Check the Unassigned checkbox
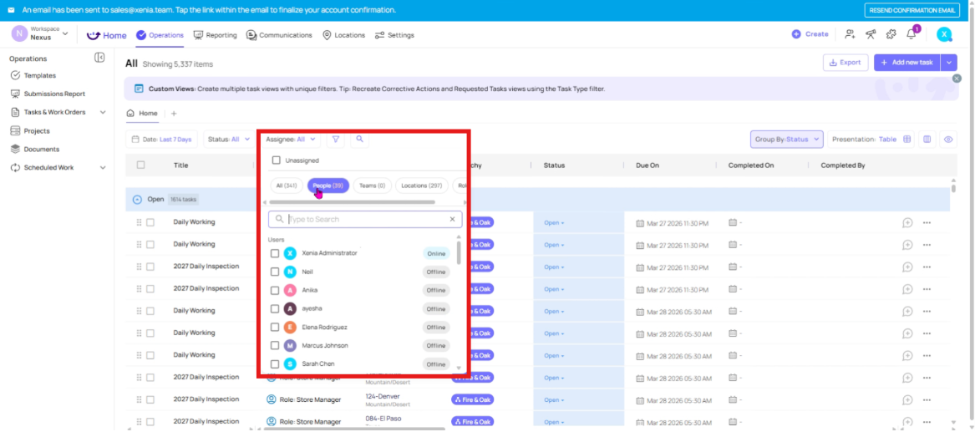 (277, 160)
